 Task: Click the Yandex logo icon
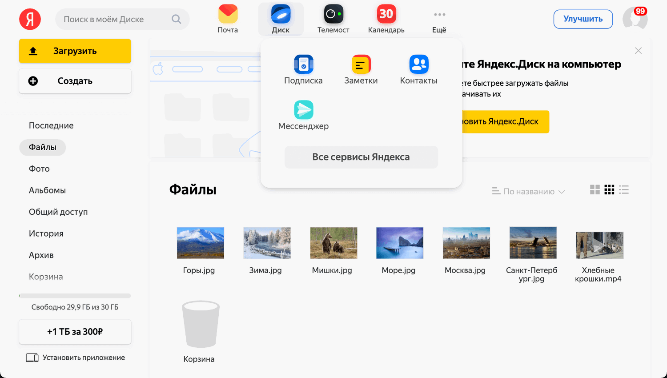pyautogui.click(x=30, y=19)
